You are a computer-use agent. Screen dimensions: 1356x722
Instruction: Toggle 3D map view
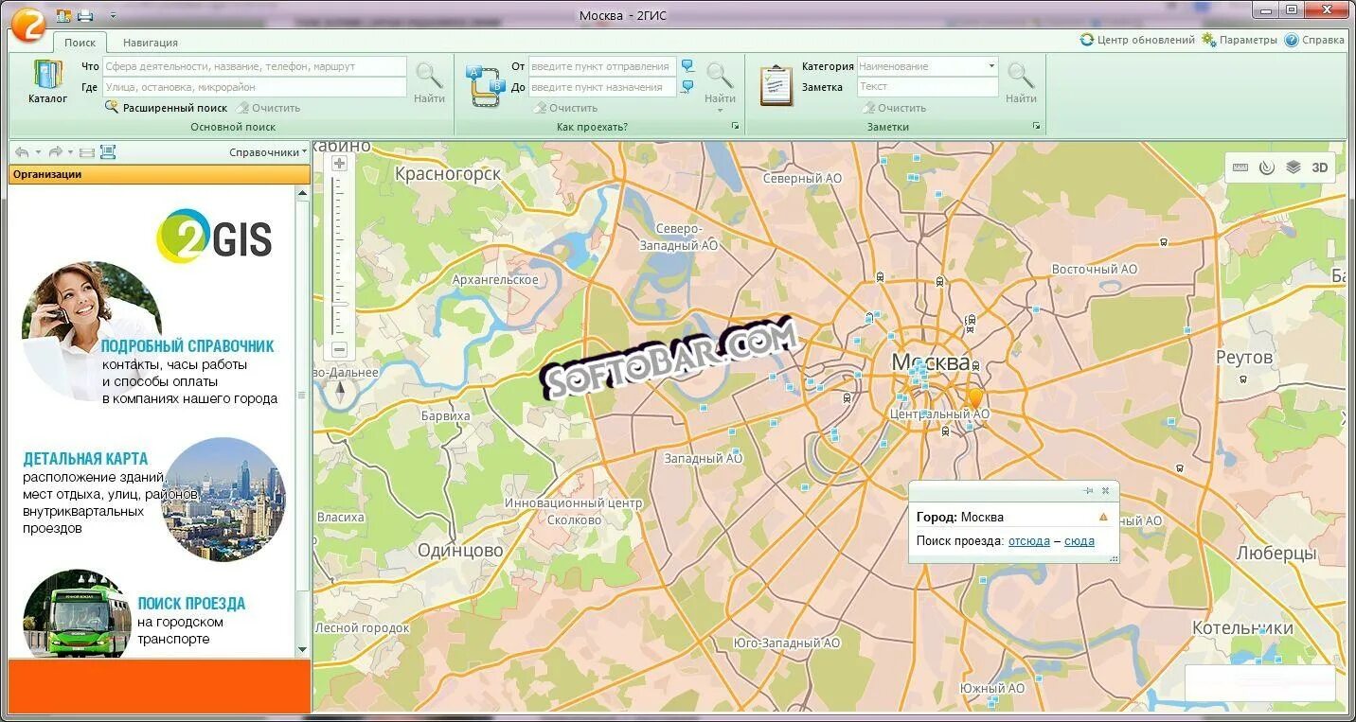[x=1320, y=167]
